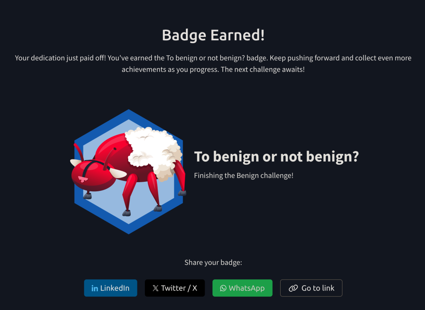Select the blue hexagon badge image
Viewport: 425px width, 310px height.
(x=129, y=172)
